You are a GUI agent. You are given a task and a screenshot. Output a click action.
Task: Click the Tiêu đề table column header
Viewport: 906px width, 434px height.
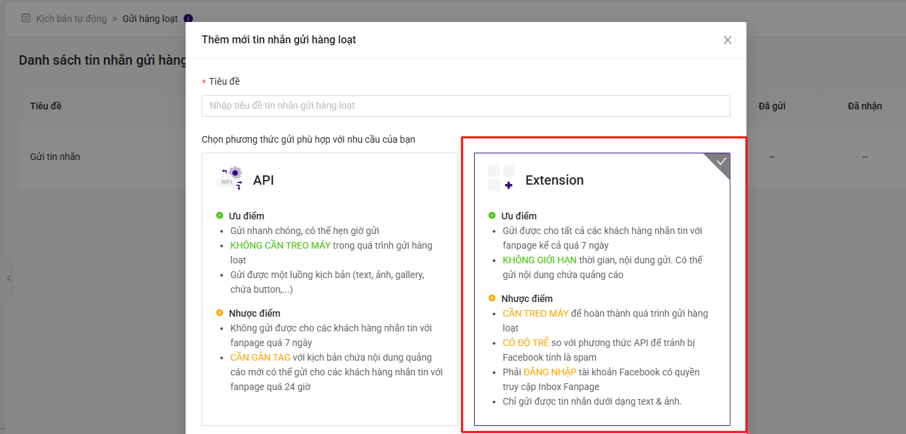(46, 106)
